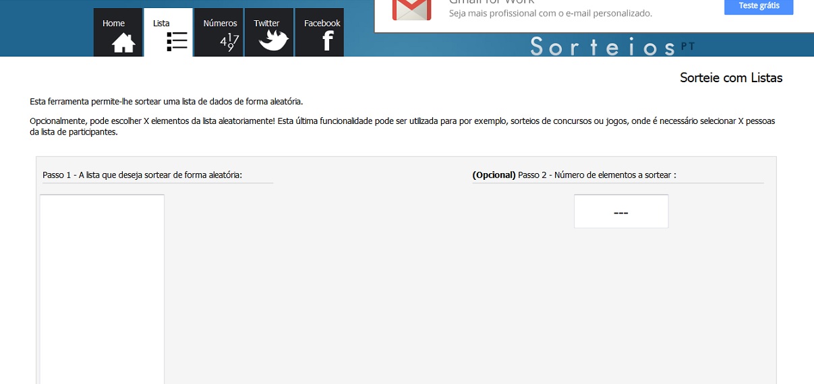Focus the list textarea under Passo 1

tap(102, 289)
